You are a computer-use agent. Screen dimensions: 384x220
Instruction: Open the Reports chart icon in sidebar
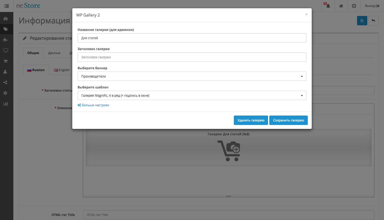point(6,104)
